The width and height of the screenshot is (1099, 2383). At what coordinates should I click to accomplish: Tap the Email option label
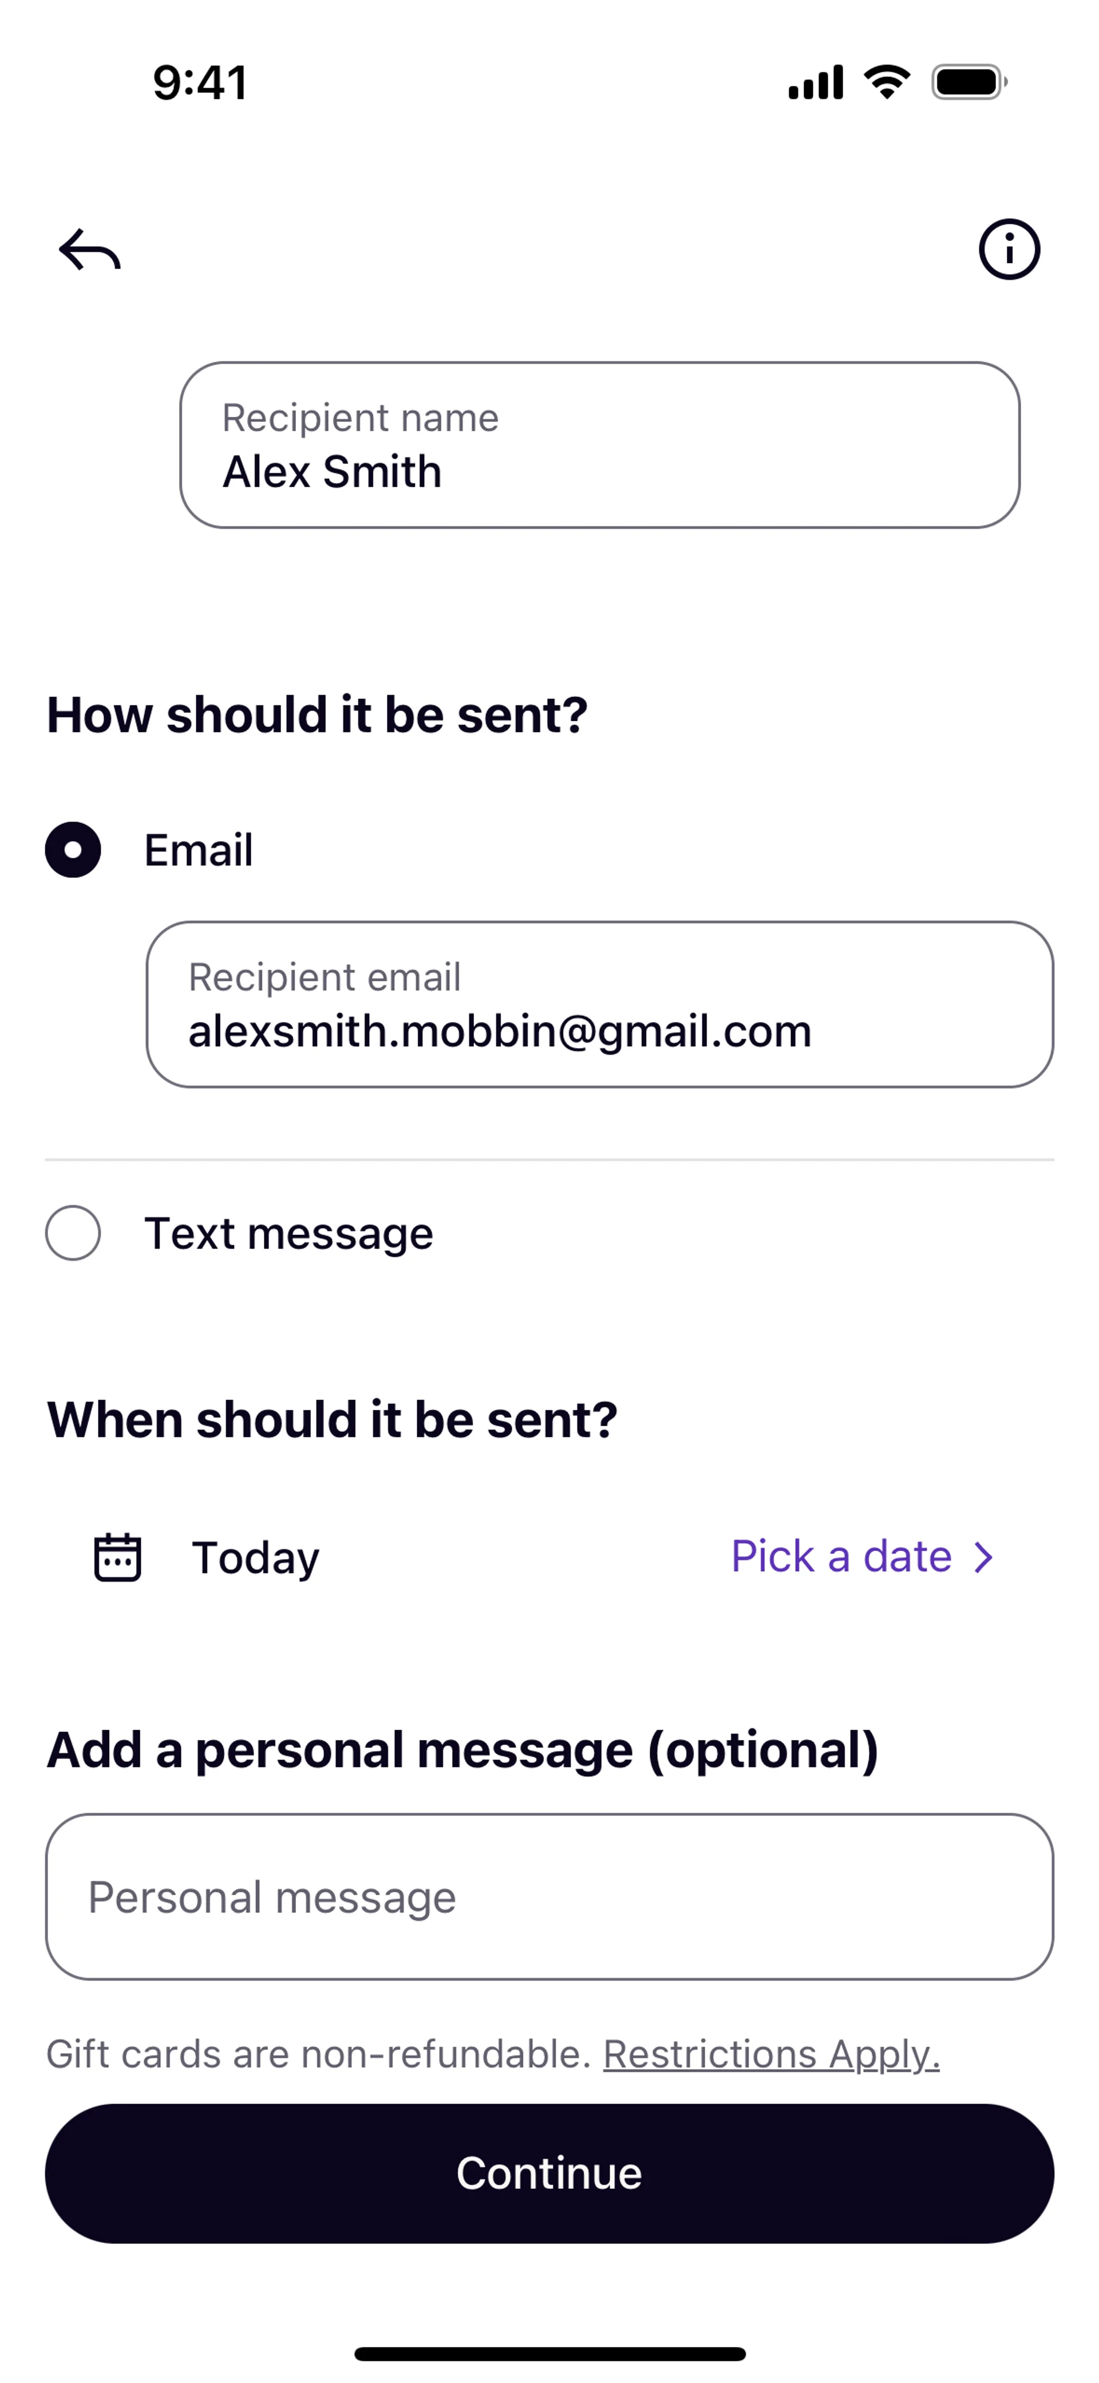pos(198,849)
